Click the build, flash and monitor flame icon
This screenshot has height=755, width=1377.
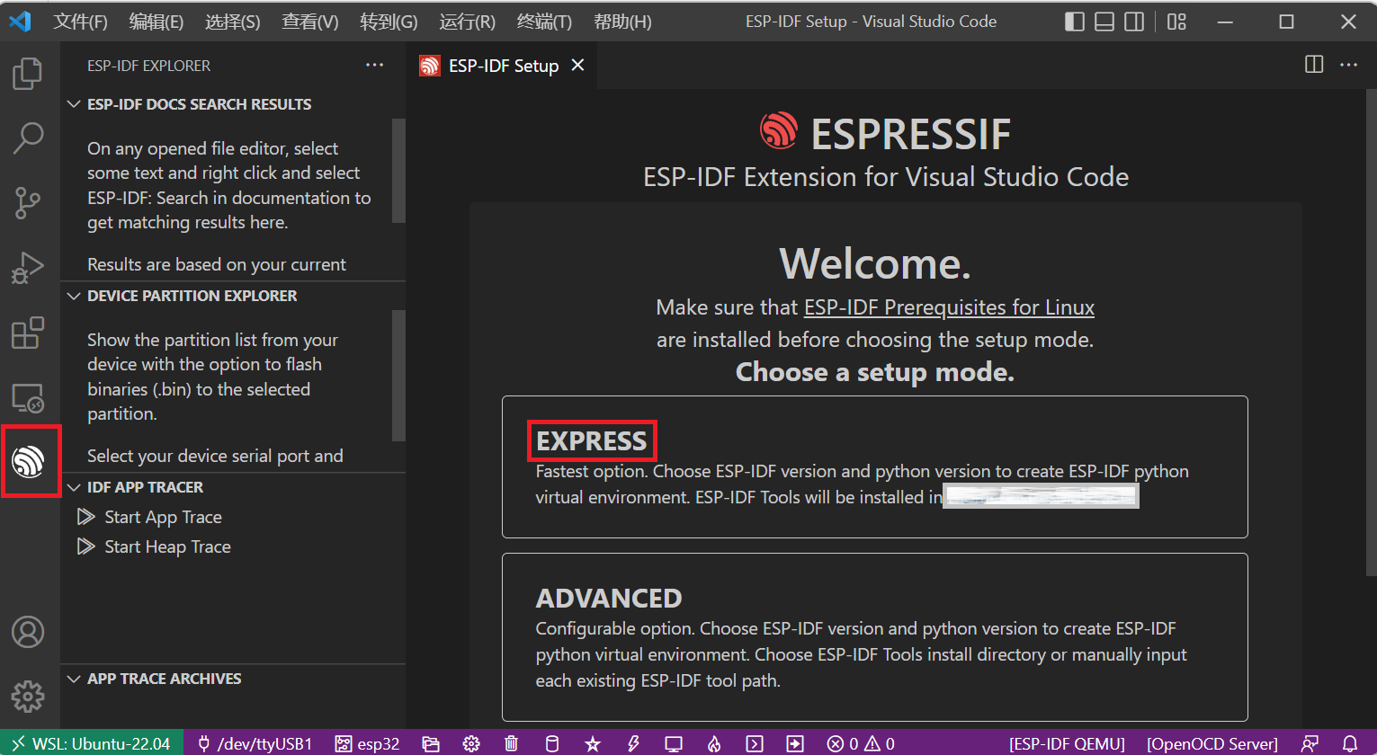click(714, 743)
